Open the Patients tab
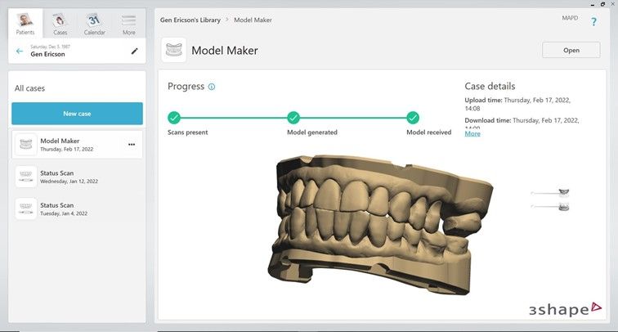The width and height of the screenshot is (618, 332). tap(26, 22)
